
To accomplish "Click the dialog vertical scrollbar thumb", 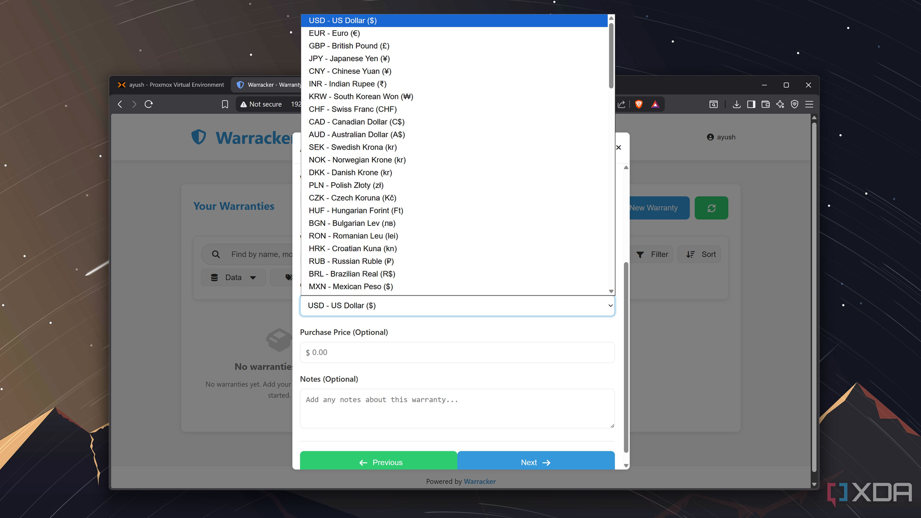I will [x=626, y=357].
